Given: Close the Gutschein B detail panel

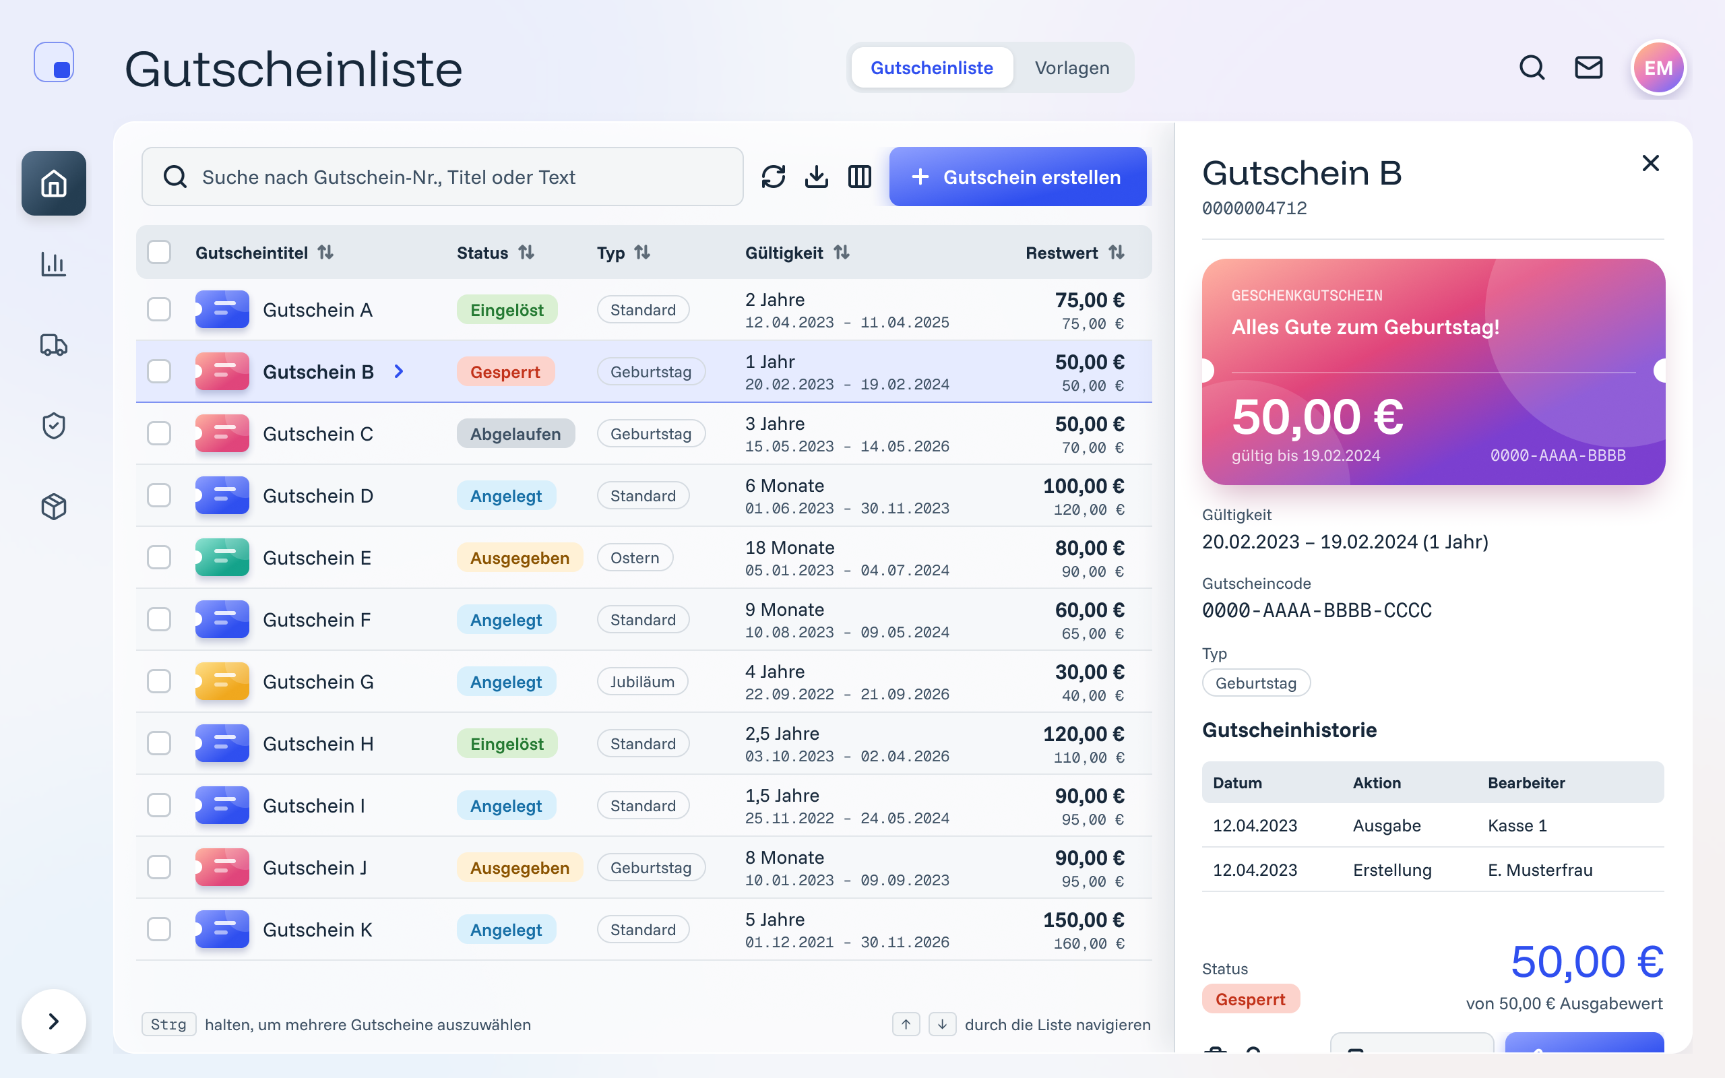Looking at the screenshot, I should pyautogui.click(x=1650, y=163).
